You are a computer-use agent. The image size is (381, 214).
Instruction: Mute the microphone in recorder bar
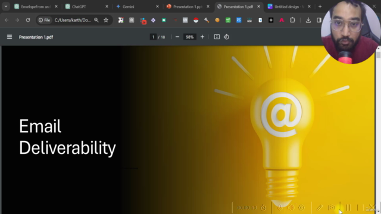pos(280,207)
